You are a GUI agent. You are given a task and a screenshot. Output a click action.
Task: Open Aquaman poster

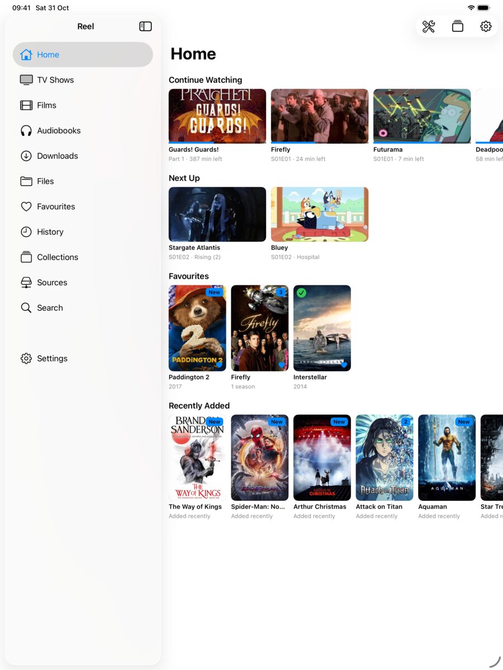(x=447, y=458)
